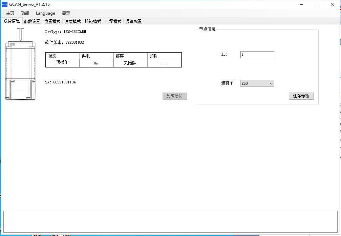341x236 pixels.
Task: Switch to the 设备信息 tab
Action: click(12, 21)
